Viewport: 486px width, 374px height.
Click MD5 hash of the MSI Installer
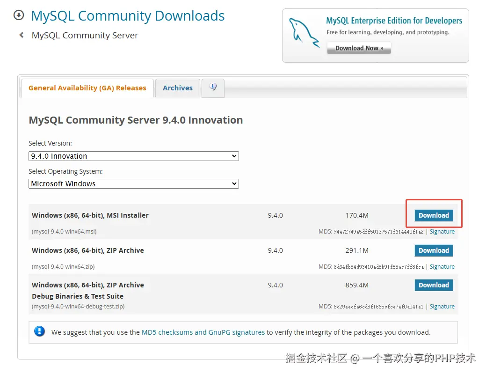[378, 232]
